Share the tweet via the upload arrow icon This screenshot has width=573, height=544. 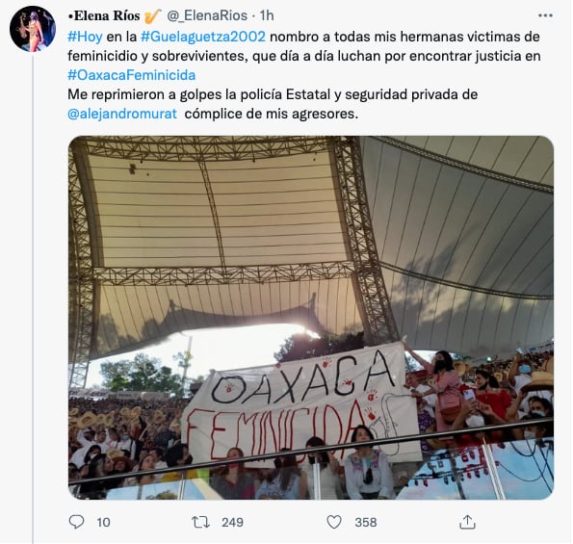(467, 522)
